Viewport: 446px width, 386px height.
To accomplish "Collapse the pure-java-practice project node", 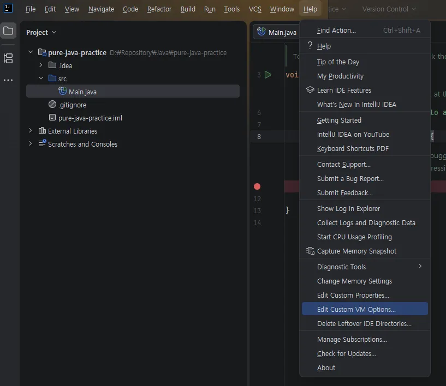I will click(x=31, y=52).
